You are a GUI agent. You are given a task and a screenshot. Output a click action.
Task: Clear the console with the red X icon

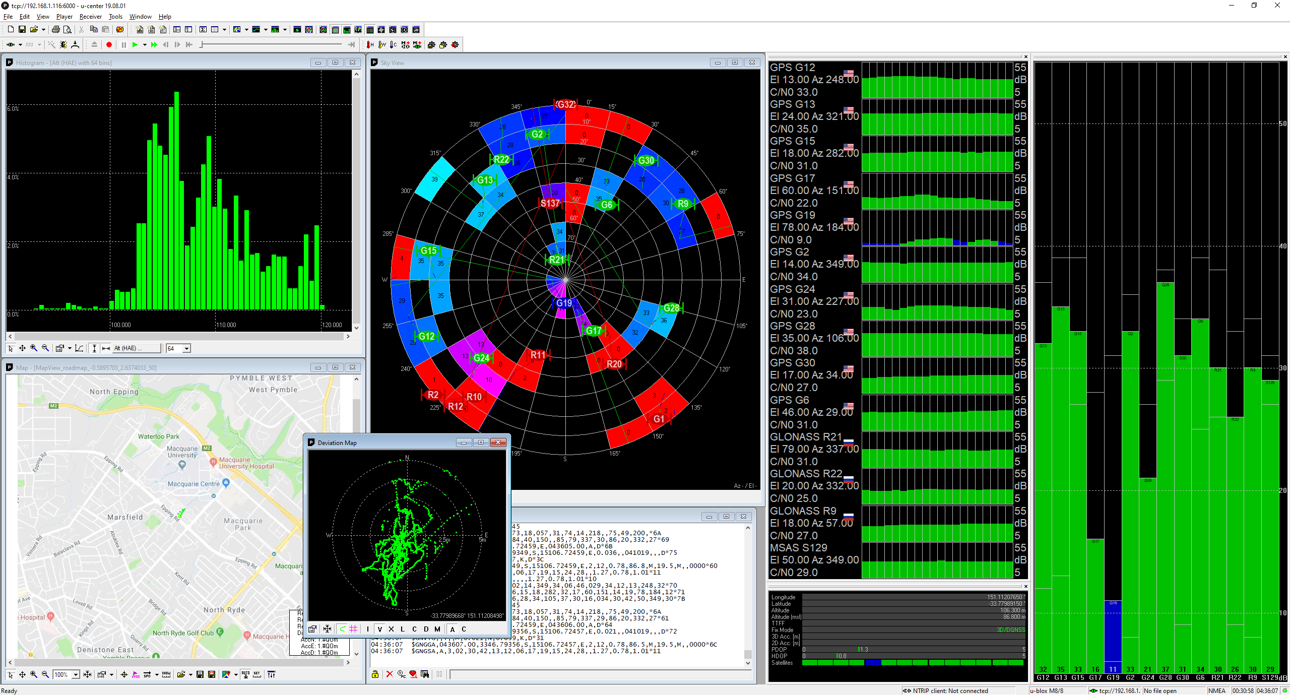tap(389, 674)
